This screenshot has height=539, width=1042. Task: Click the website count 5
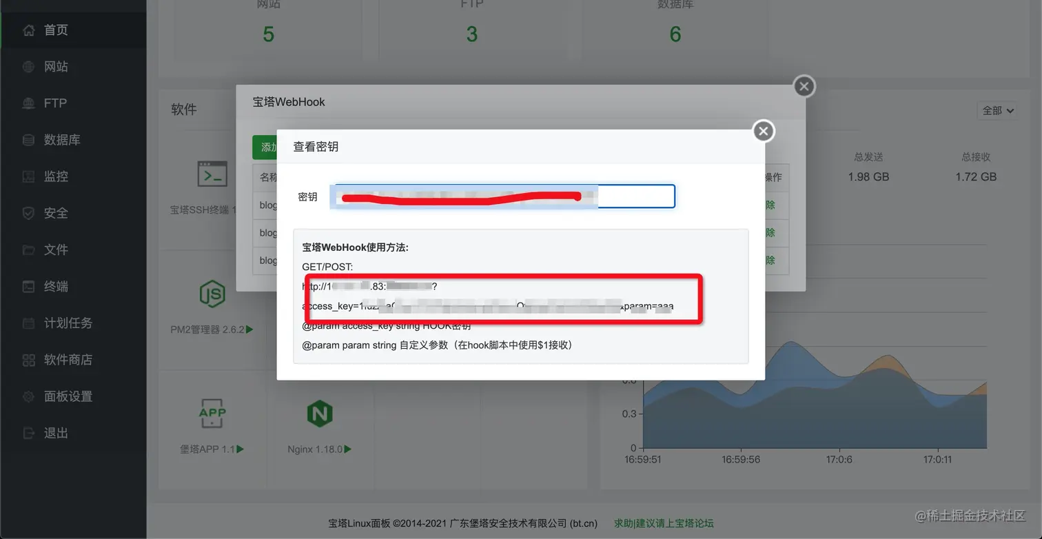pos(269,34)
